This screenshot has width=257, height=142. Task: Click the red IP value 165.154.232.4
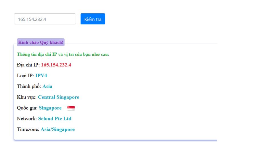coord(56,65)
